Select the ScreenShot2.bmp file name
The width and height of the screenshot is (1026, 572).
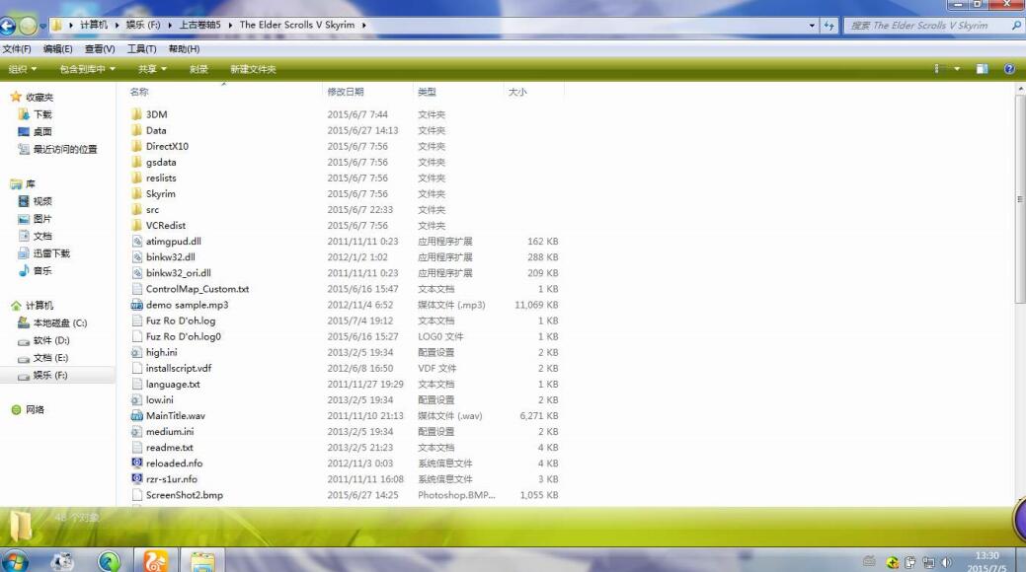click(185, 495)
